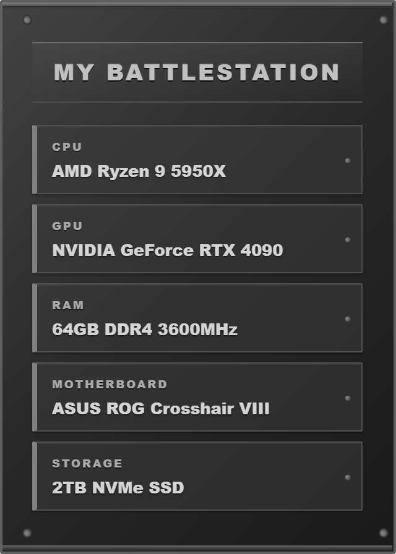396x554 pixels.
Task: Select the AMD Ryzen 9 5950X text
Action: (x=139, y=171)
